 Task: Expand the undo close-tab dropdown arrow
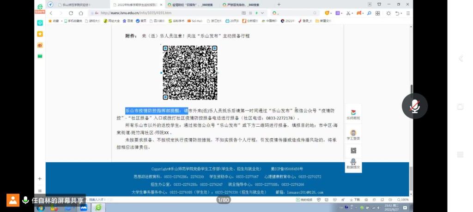[x=401, y=13]
